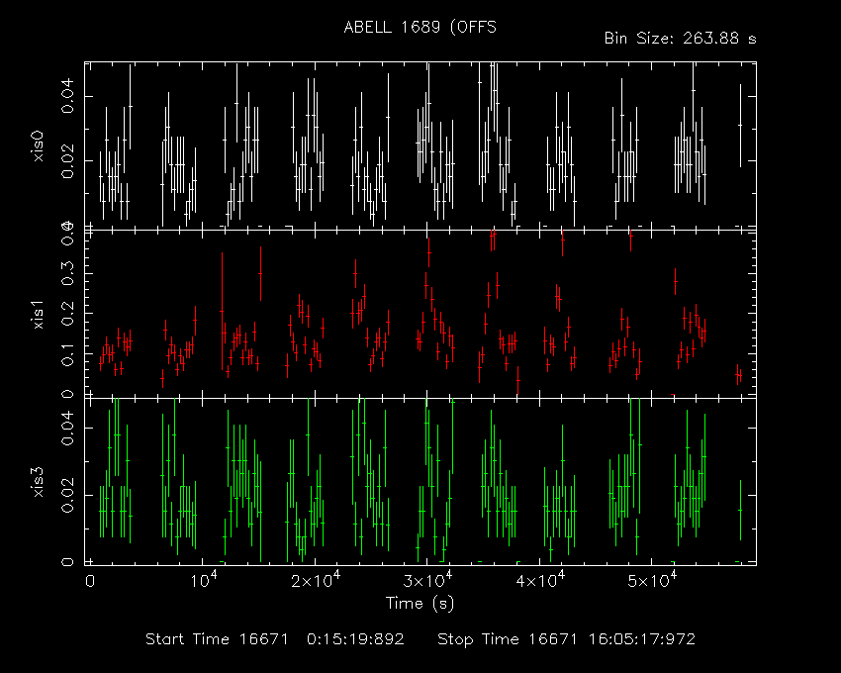Select the xis1 axis label
Screen dimensions: 841x673
click(38, 315)
